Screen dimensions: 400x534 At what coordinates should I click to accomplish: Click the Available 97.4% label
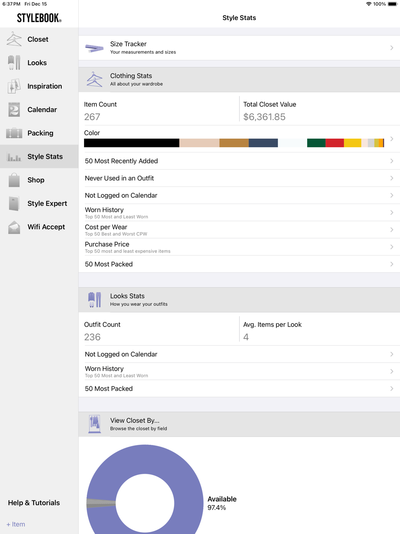click(x=222, y=503)
